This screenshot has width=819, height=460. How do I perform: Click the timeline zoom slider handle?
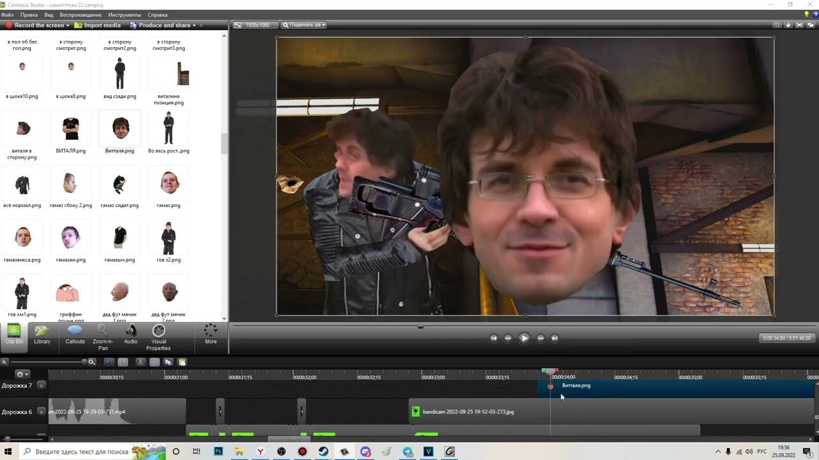coord(84,362)
